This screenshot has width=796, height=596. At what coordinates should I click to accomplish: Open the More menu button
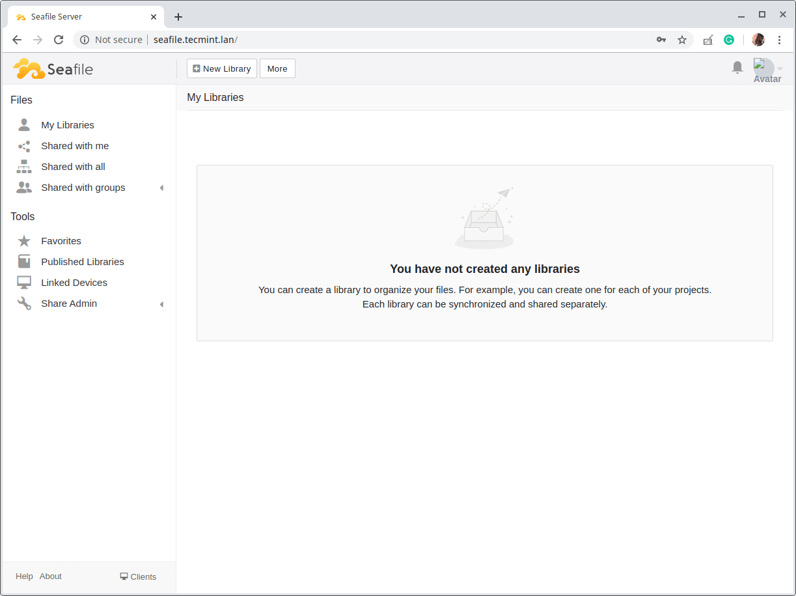point(277,68)
